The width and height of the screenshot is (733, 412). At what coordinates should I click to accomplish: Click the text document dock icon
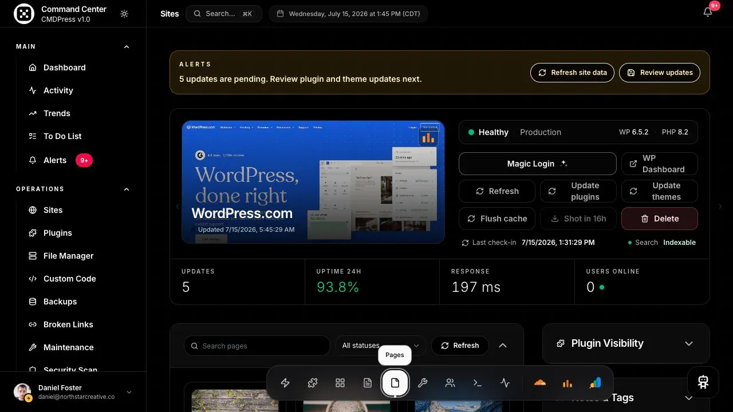368,383
